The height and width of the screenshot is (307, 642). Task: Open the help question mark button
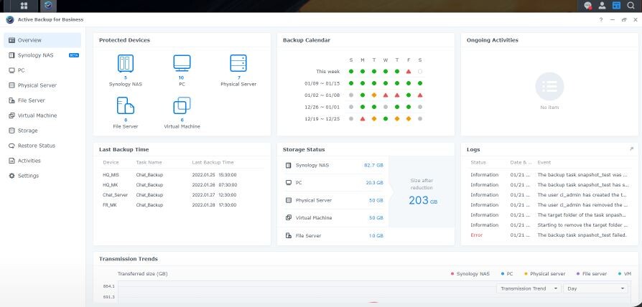pyautogui.click(x=600, y=19)
